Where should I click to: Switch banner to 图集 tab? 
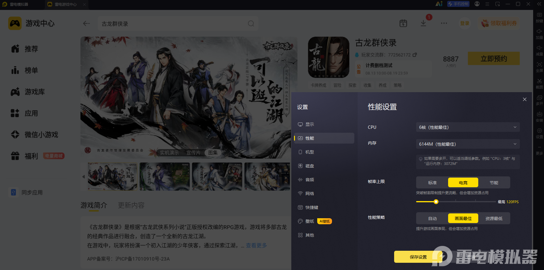[213, 153]
